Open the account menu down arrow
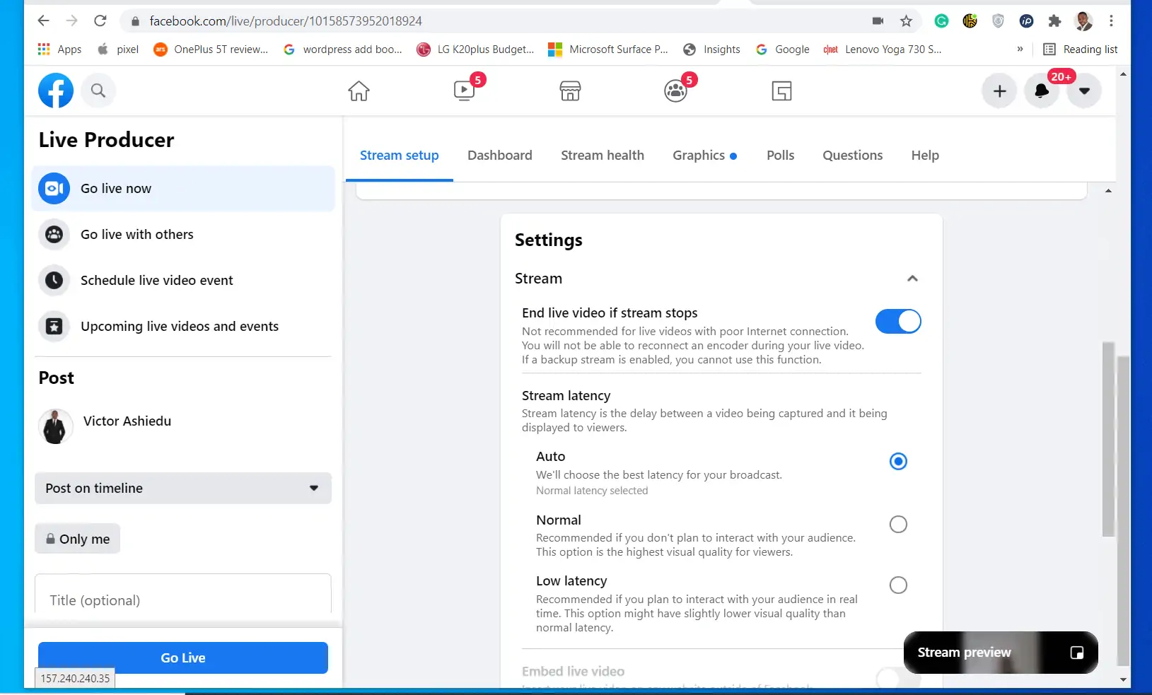The height and width of the screenshot is (695, 1152). point(1084,90)
